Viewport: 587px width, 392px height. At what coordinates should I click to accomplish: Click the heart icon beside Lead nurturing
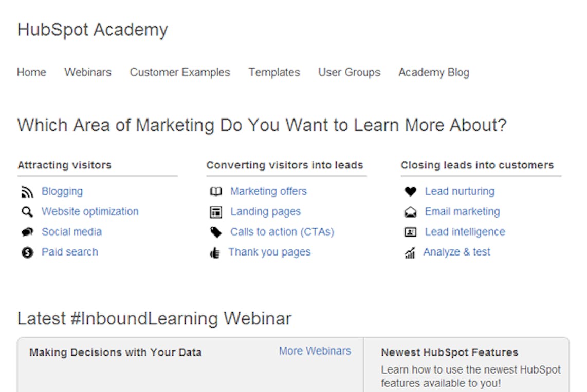click(x=411, y=192)
